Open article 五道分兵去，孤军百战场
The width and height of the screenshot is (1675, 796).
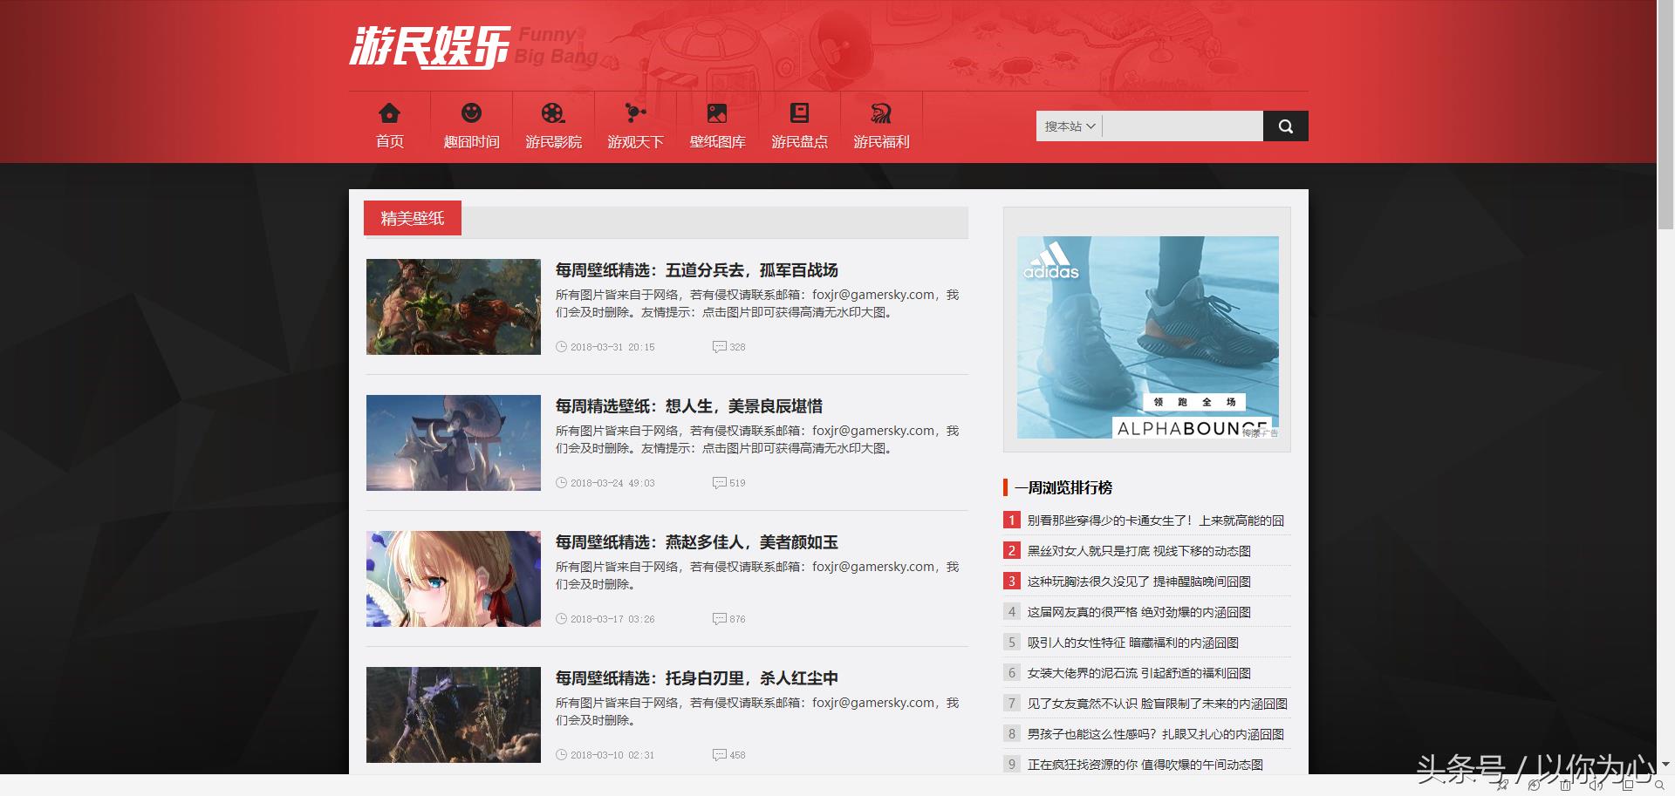pos(696,270)
